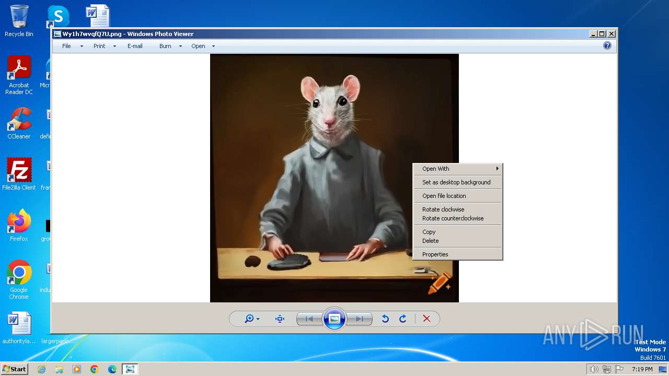Click the E-mail toolbar button

coord(135,46)
